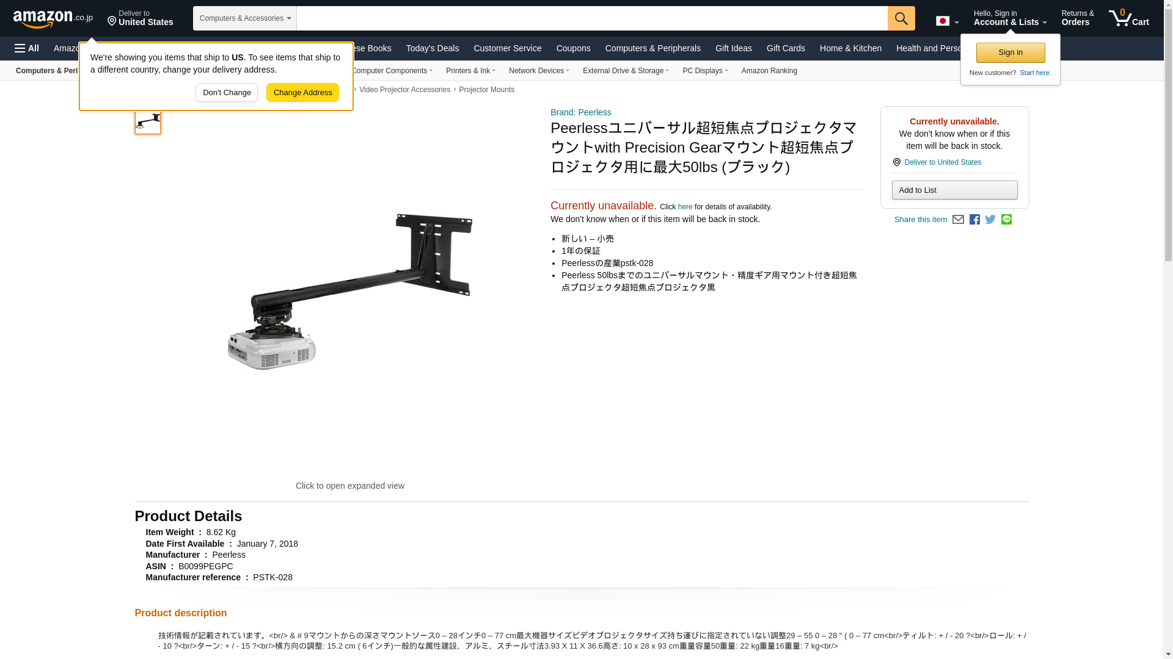Open Today's Deals in navigation bar
The image size is (1173, 659).
pos(433,48)
